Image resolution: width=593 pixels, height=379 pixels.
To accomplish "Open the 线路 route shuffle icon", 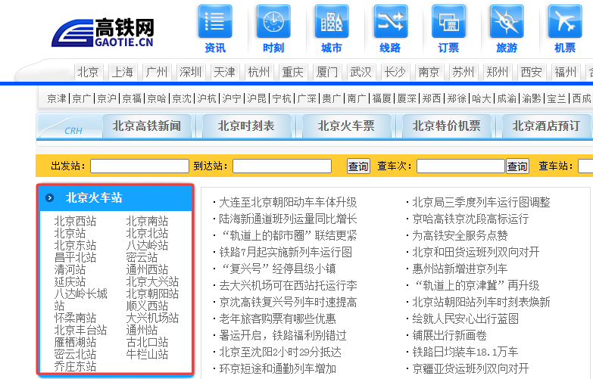I will click(x=390, y=22).
